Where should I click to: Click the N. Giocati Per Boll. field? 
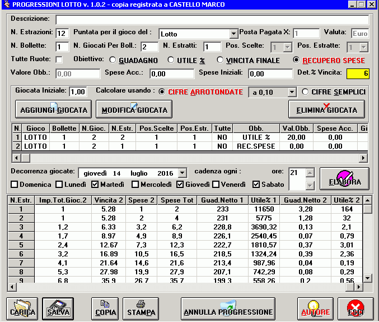click(149, 47)
